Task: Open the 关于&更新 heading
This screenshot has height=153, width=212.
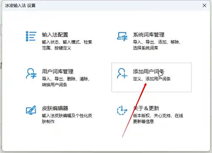Action: coord(146,108)
